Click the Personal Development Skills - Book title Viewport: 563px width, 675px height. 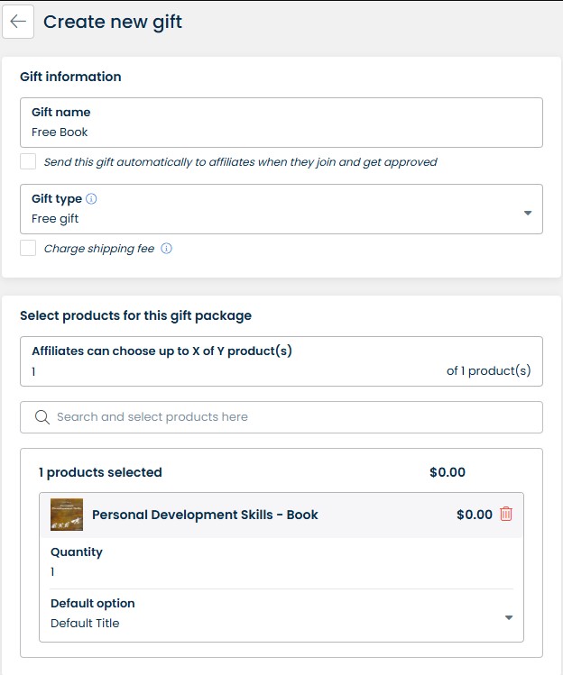coord(205,515)
